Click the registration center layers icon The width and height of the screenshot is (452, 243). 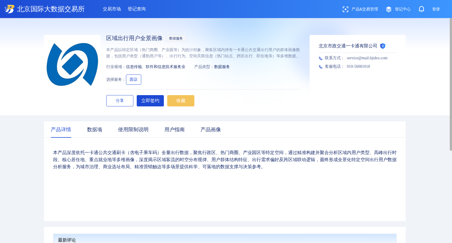(x=389, y=9)
